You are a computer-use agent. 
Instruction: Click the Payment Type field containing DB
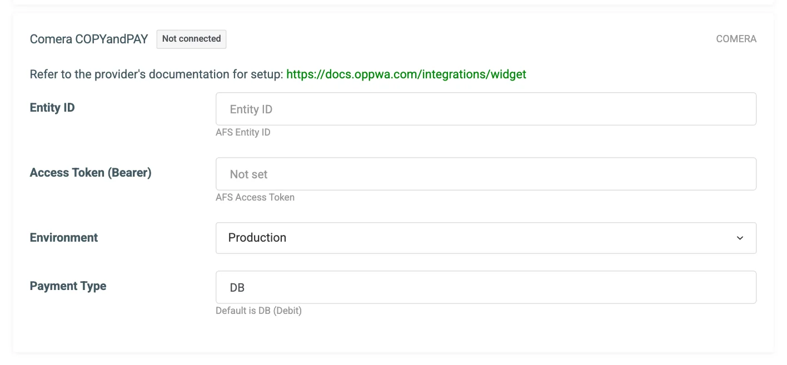click(486, 287)
